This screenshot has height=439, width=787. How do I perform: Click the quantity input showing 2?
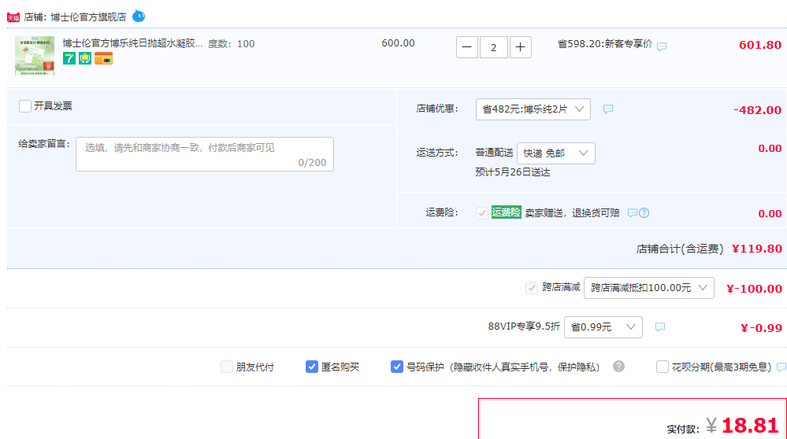494,47
